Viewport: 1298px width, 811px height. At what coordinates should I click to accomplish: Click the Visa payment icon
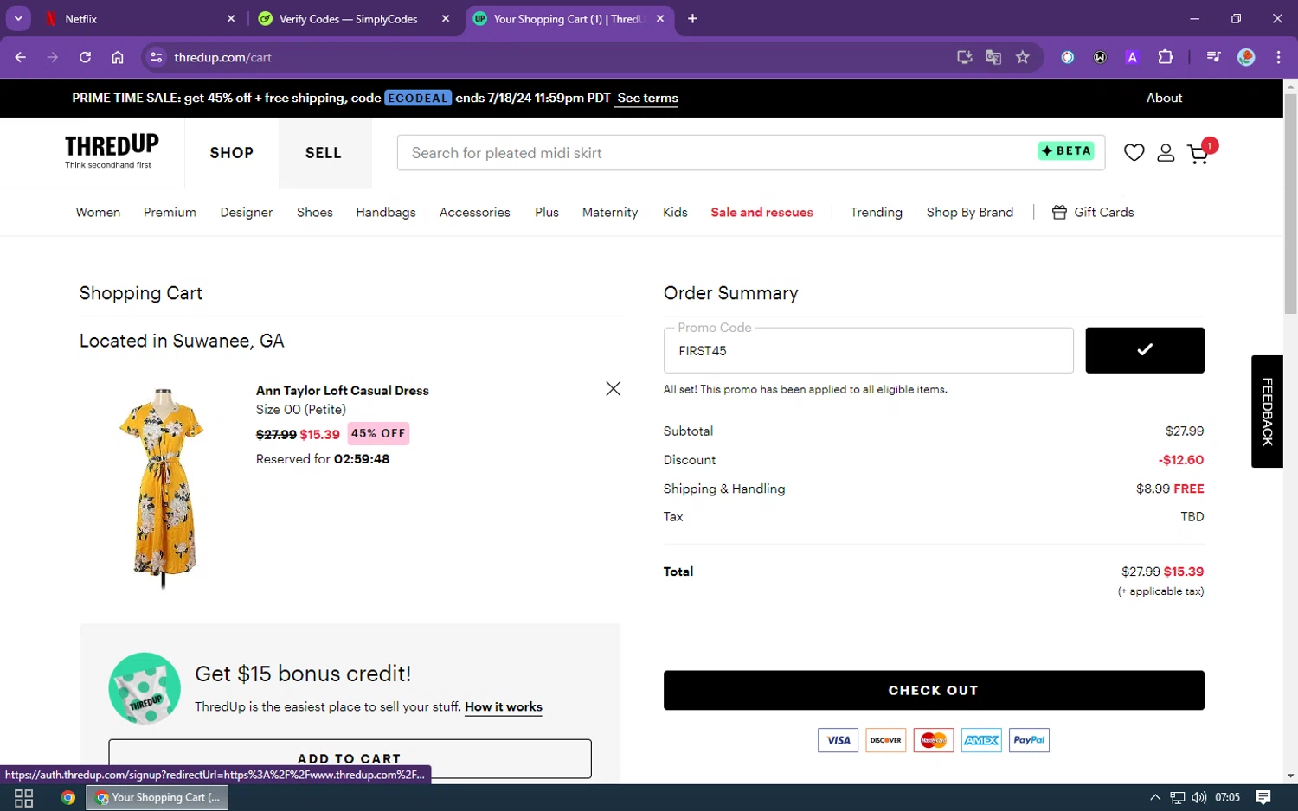838,740
